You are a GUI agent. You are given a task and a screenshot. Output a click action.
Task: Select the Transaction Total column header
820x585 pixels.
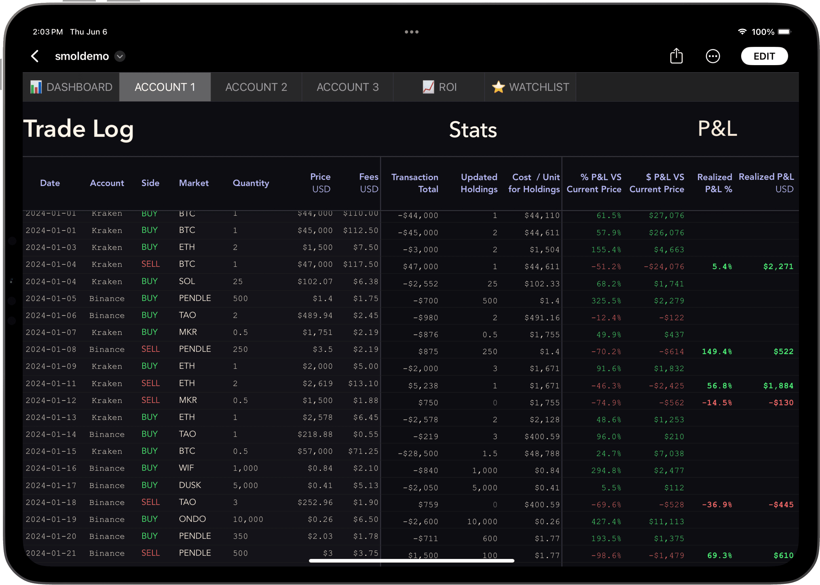(x=415, y=183)
